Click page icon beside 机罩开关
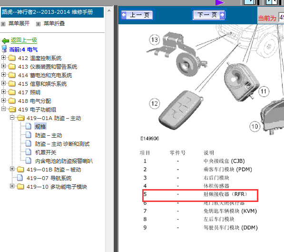284x252 pixels. [28, 152]
